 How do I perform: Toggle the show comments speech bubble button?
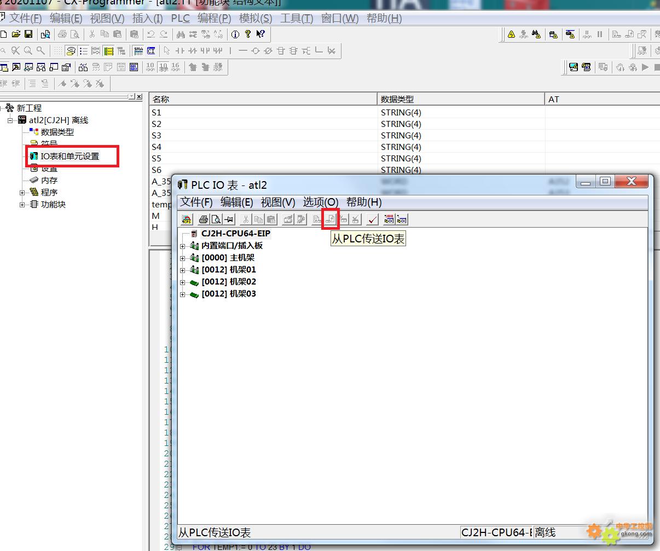point(71,51)
